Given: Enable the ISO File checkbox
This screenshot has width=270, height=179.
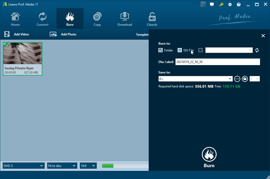Looking at the screenshot, I should 179,50.
